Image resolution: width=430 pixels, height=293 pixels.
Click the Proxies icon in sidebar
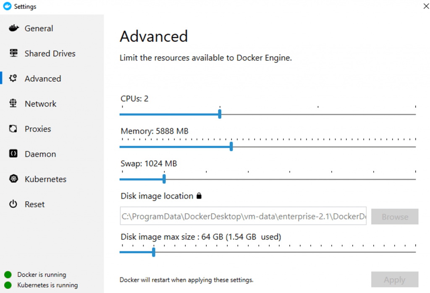click(13, 128)
